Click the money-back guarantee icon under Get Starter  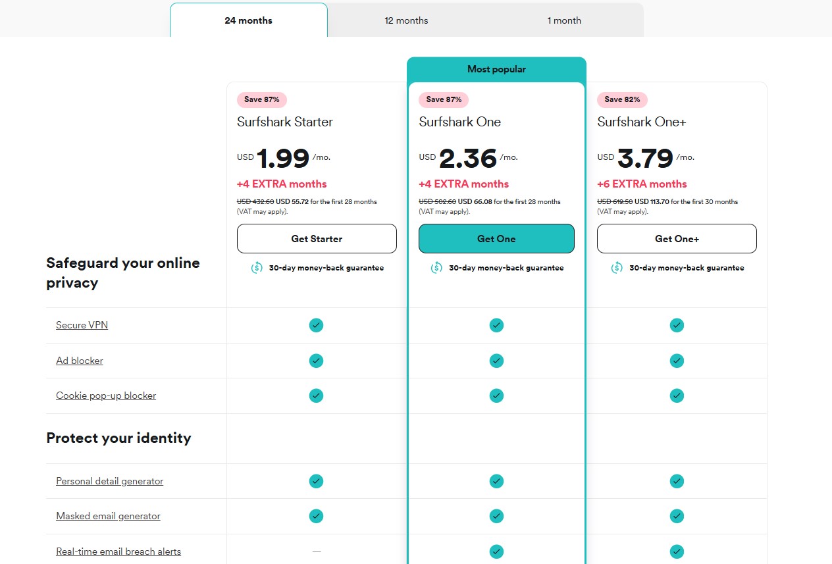[257, 268]
